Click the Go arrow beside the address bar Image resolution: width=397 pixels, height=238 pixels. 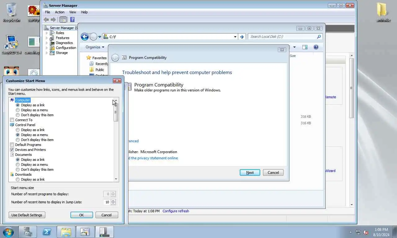(x=242, y=37)
